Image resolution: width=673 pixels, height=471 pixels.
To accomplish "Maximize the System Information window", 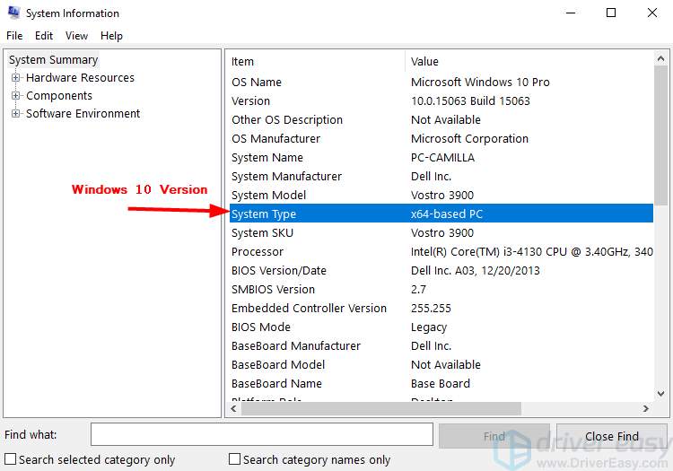I will pos(611,13).
